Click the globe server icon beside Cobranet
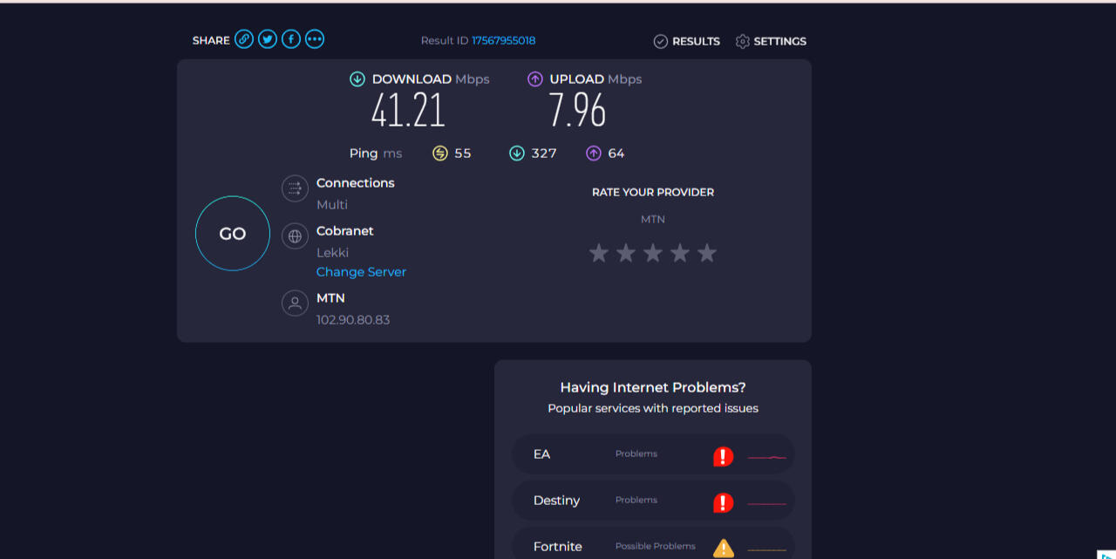The width and height of the screenshot is (1116, 559). click(295, 236)
